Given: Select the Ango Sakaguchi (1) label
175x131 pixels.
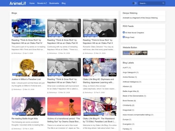Looking at the screenshot, I should point(131,72).
